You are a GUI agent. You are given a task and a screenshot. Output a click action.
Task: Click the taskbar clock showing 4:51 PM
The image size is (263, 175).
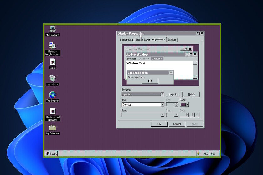coord(210,153)
